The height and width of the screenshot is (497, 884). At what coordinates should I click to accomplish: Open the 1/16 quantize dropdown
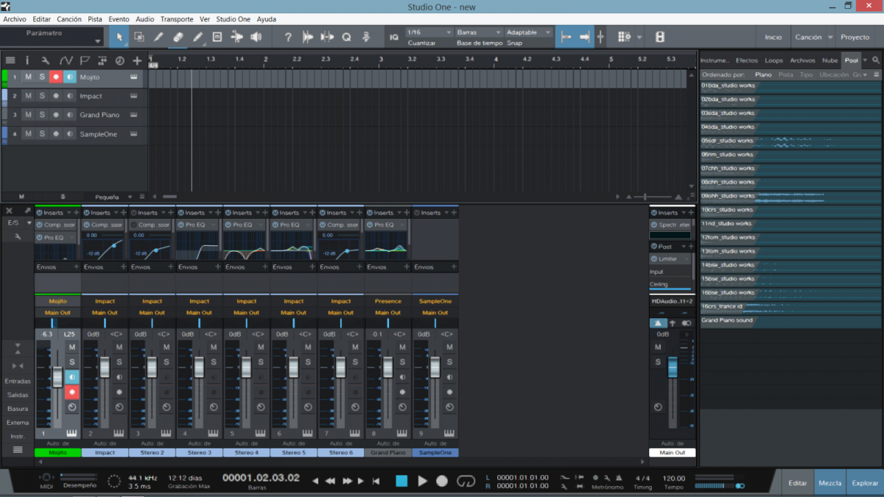[429, 32]
